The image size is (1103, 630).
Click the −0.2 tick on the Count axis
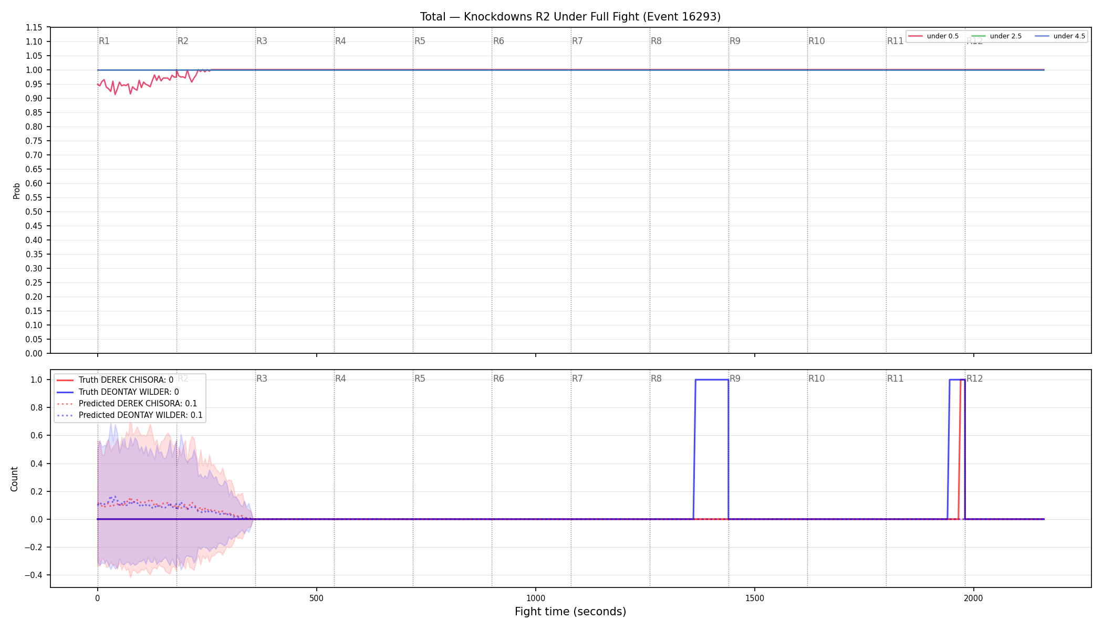coord(34,547)
